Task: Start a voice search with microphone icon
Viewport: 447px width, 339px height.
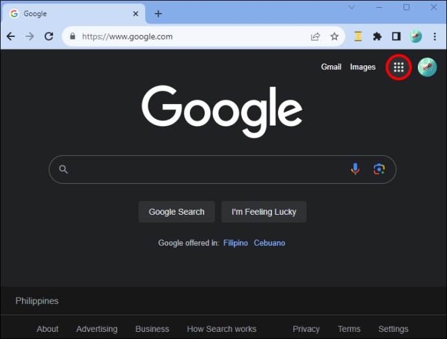Action: coord(355,169)
